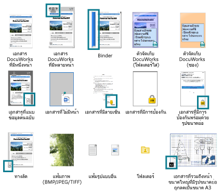This screenshot has width=223, height=194.
Task: Click the shortcut arrow overlay on the ทางลัด icon
Action: pyautogui.click(x=10, y=166)
